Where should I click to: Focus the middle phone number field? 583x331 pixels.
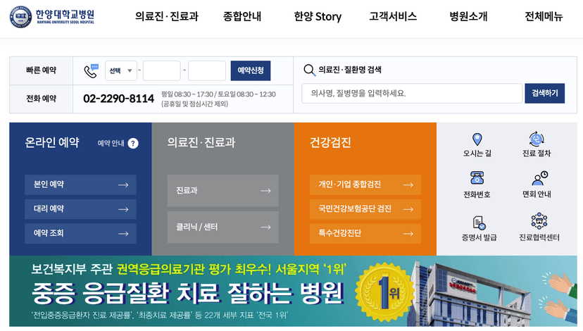pos(162,70)
